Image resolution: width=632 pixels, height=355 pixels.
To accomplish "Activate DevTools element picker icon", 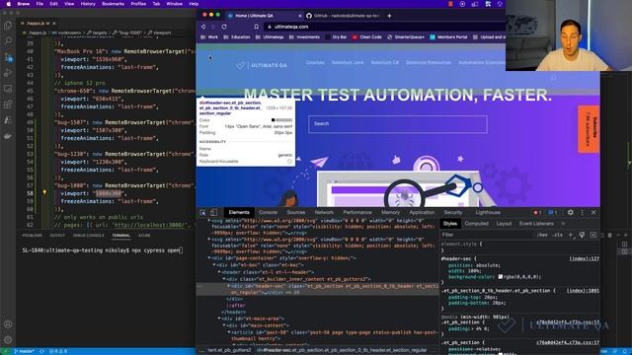I will tap(202, 213).
